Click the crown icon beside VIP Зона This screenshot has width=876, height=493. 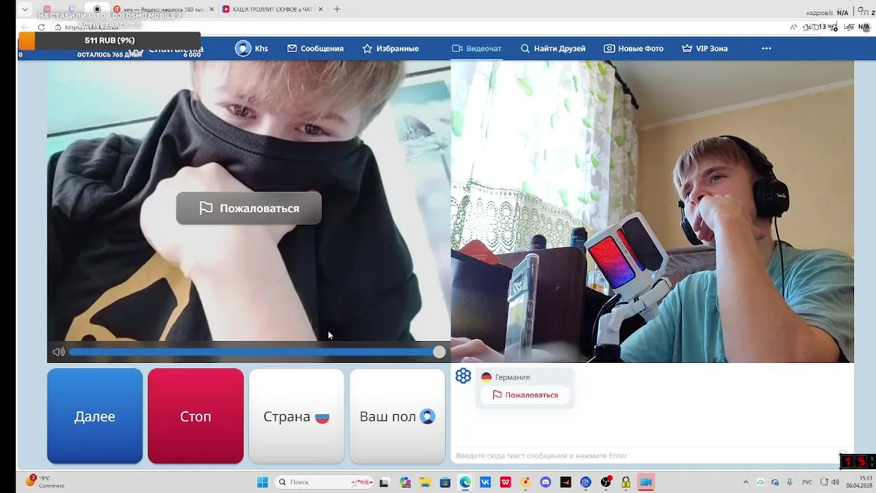(x=687, y=49)
